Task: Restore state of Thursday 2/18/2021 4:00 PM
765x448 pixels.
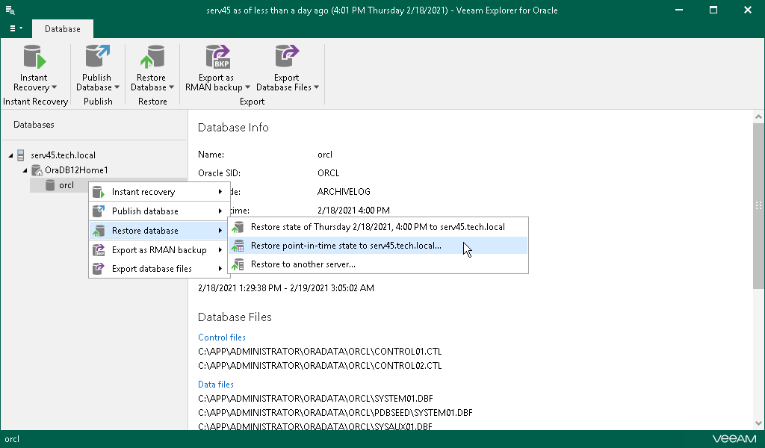Action: tap(378, 227)
